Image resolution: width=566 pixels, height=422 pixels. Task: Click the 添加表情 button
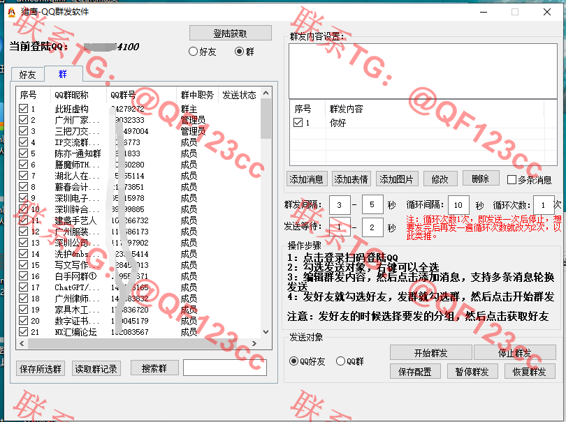351,179
